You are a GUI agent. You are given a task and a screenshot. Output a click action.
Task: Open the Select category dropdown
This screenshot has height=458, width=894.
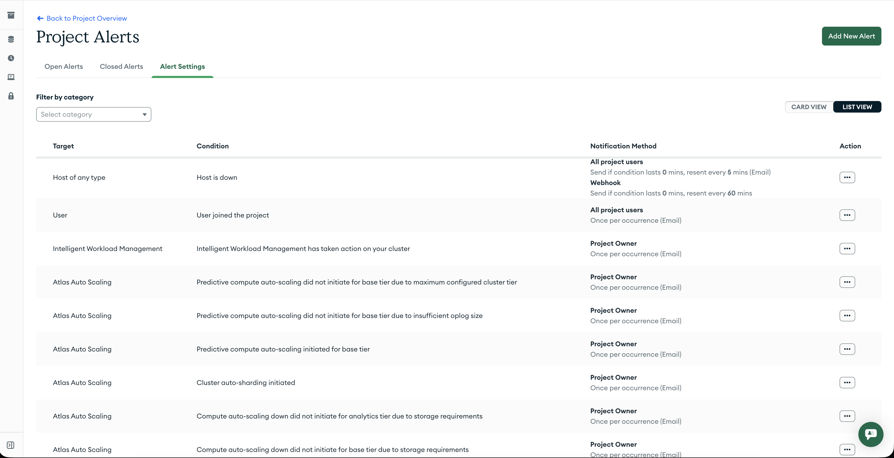93,115
